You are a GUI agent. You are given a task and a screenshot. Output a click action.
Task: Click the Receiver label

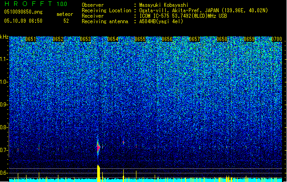93,16
